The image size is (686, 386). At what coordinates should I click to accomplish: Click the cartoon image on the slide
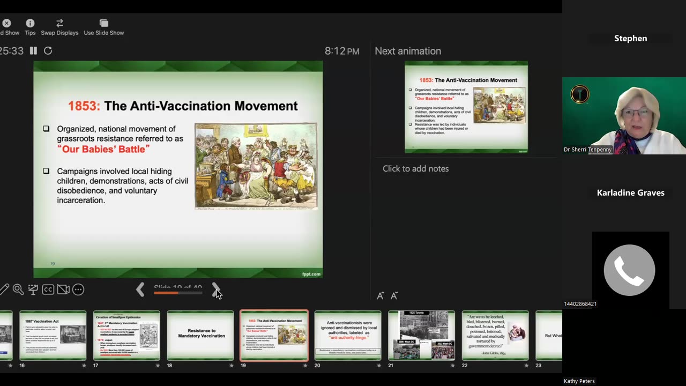[256, 166]
